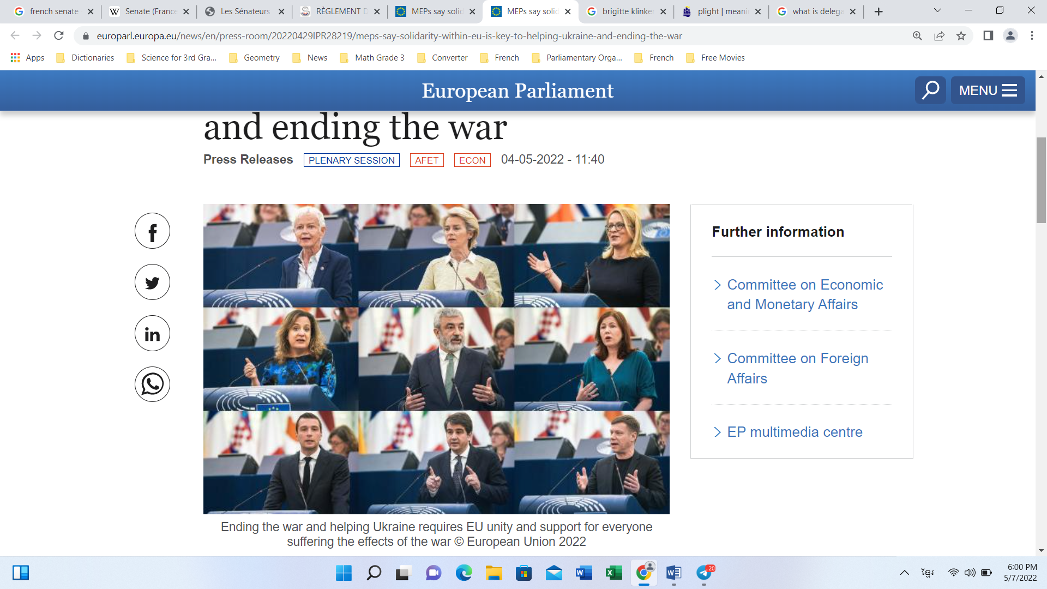The height and width of the screenshot is (589, 1047).
Task: Open the Math Grade 3 bookmark folder
Action: click(x=372, y=58)
